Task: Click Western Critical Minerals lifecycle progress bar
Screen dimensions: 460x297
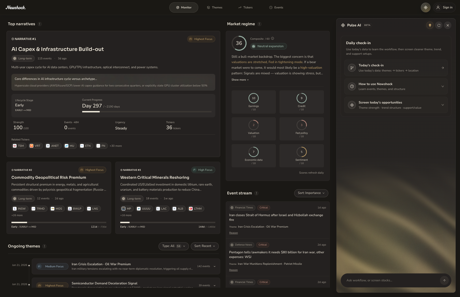Action: click(168, 222)
